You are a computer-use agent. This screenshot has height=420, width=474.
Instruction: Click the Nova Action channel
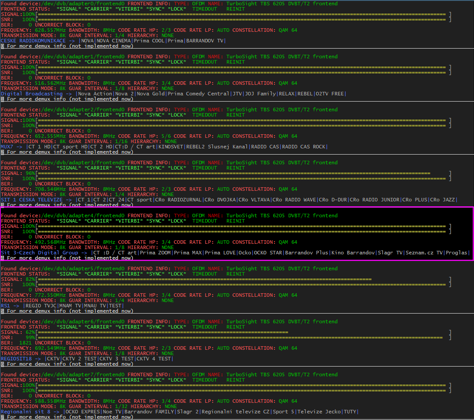[95, 94]
